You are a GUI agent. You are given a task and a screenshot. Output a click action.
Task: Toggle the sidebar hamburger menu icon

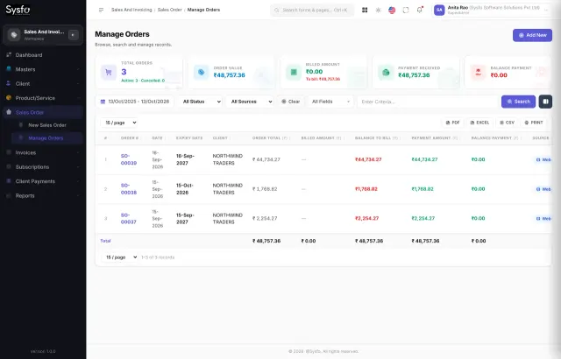click(x=102, y=10)
